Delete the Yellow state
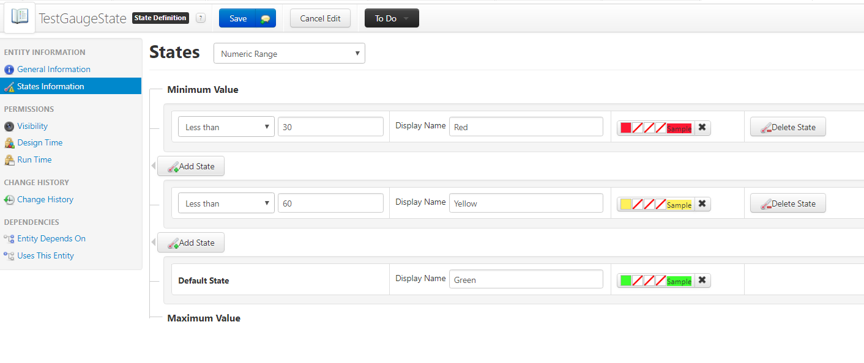The width and height of the screenshot is (864, 363). click(788, 204)
